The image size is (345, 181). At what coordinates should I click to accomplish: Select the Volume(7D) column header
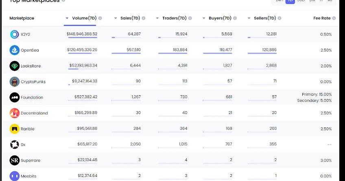85,18
